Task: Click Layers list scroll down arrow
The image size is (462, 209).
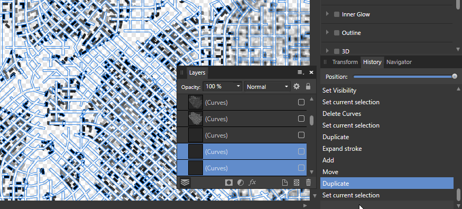Action: pos(312,172)
